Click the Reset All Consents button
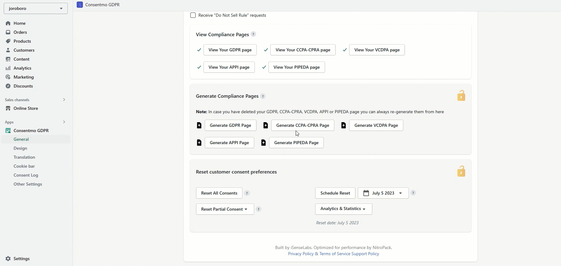 [219, 193]
